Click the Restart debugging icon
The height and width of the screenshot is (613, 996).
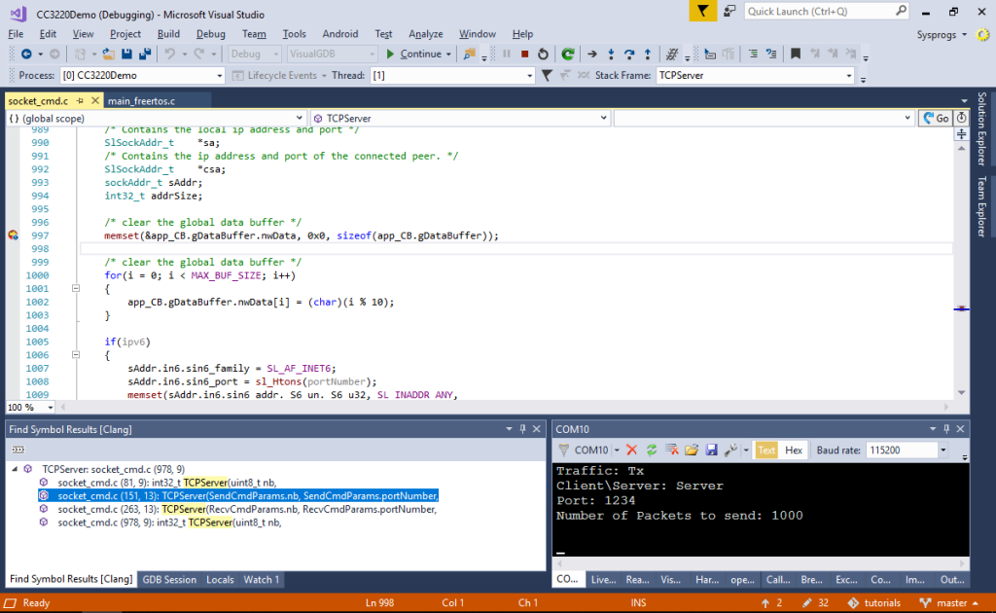click(x=543, y=54)
